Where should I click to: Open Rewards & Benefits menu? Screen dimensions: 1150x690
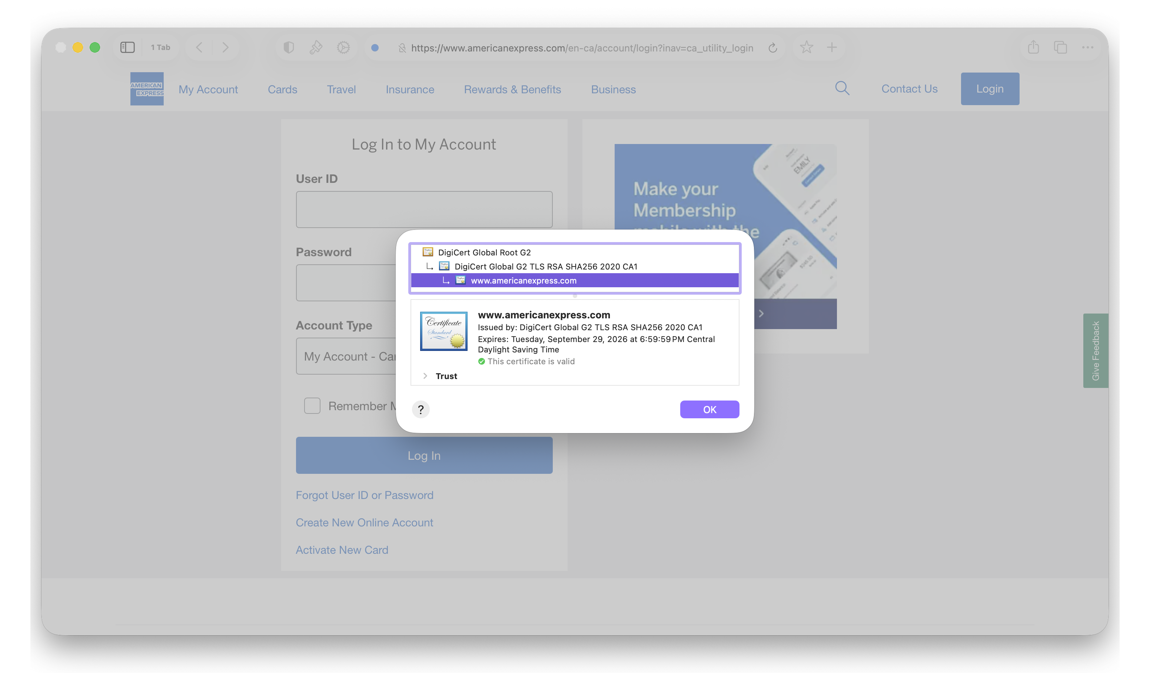(512, 89)
